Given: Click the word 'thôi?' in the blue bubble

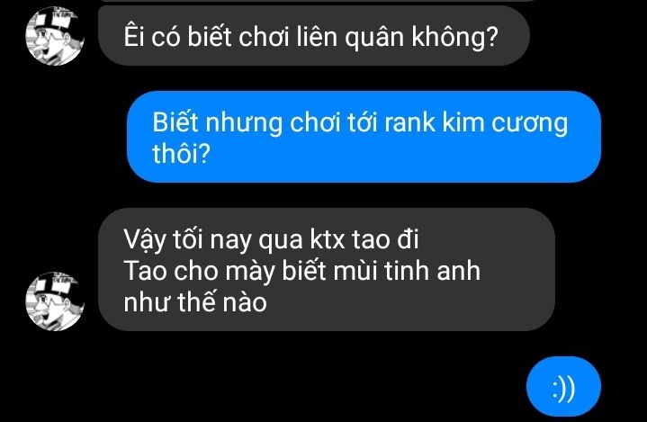Looking at the screenshot, I should [x=181, y=153].
